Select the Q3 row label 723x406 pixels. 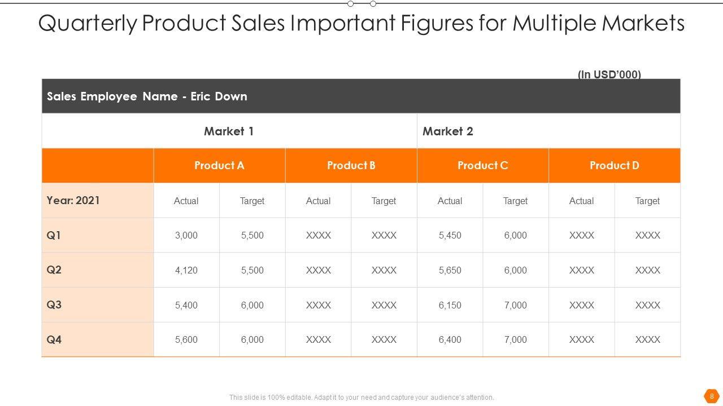(54, 305)
